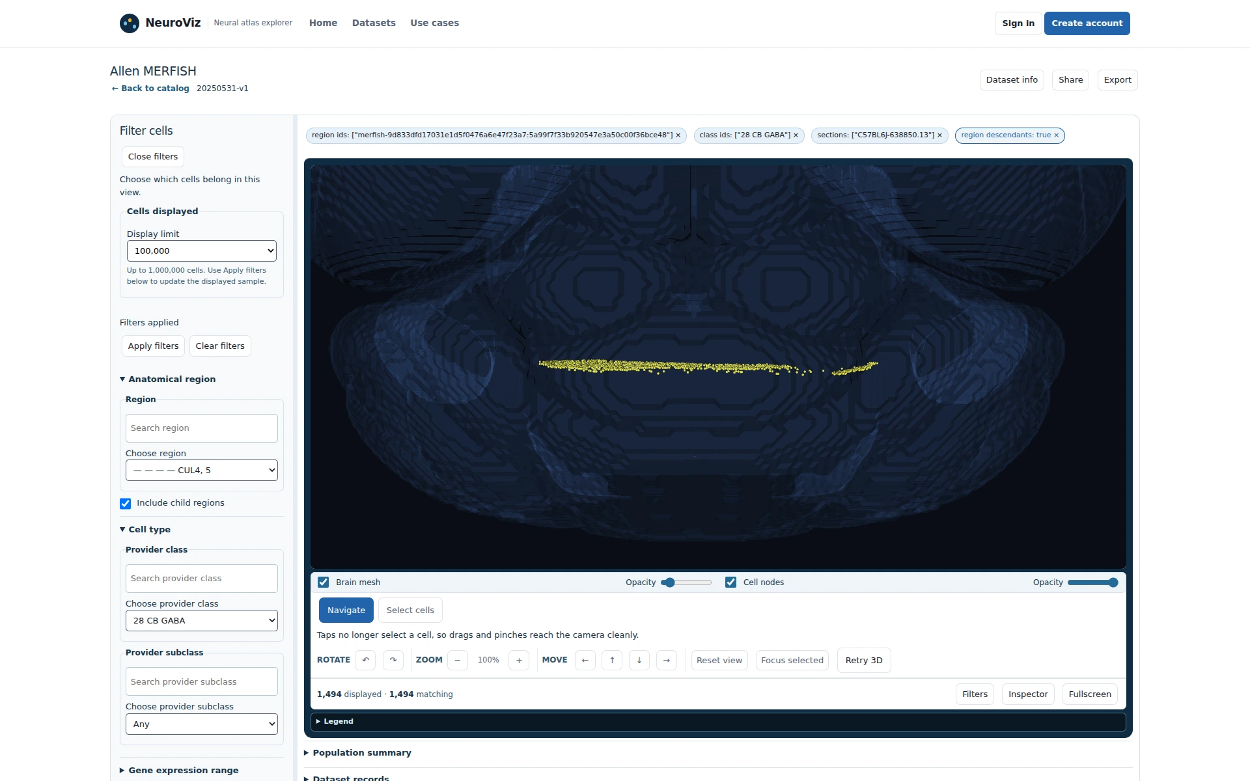Switch to Navigate mode
The image size is (1250, 781).
click(x=346, y=610)
